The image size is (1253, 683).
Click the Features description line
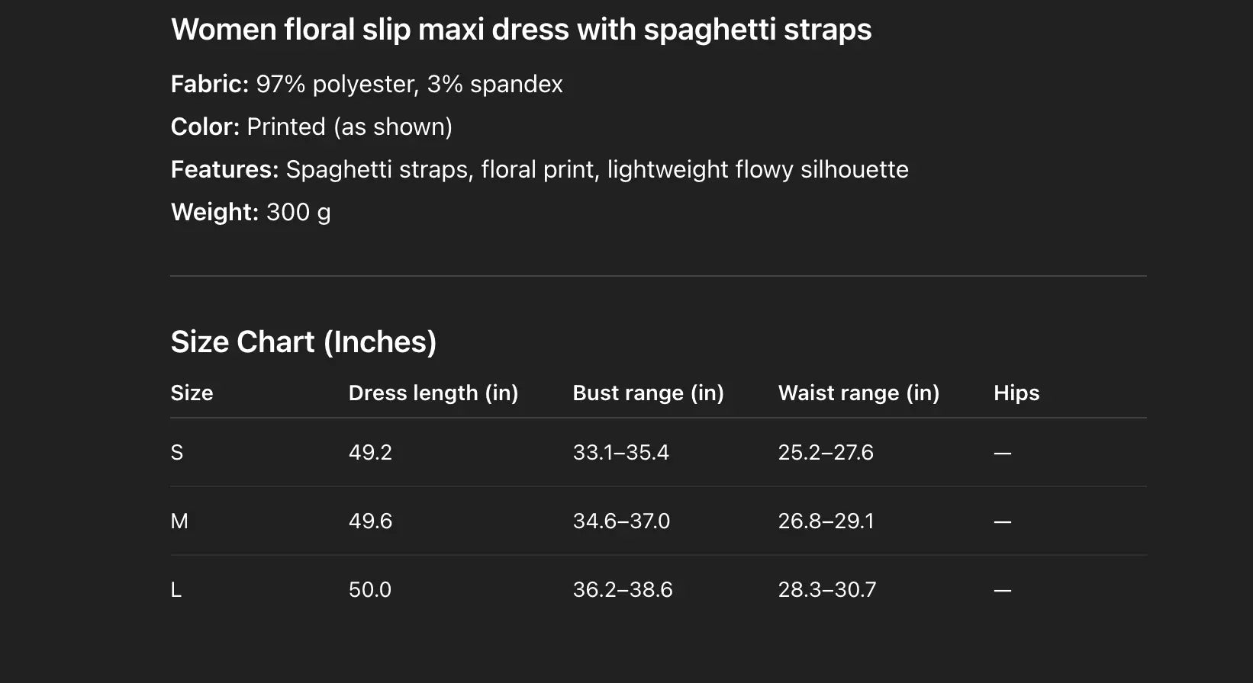(x=540, y=169)
